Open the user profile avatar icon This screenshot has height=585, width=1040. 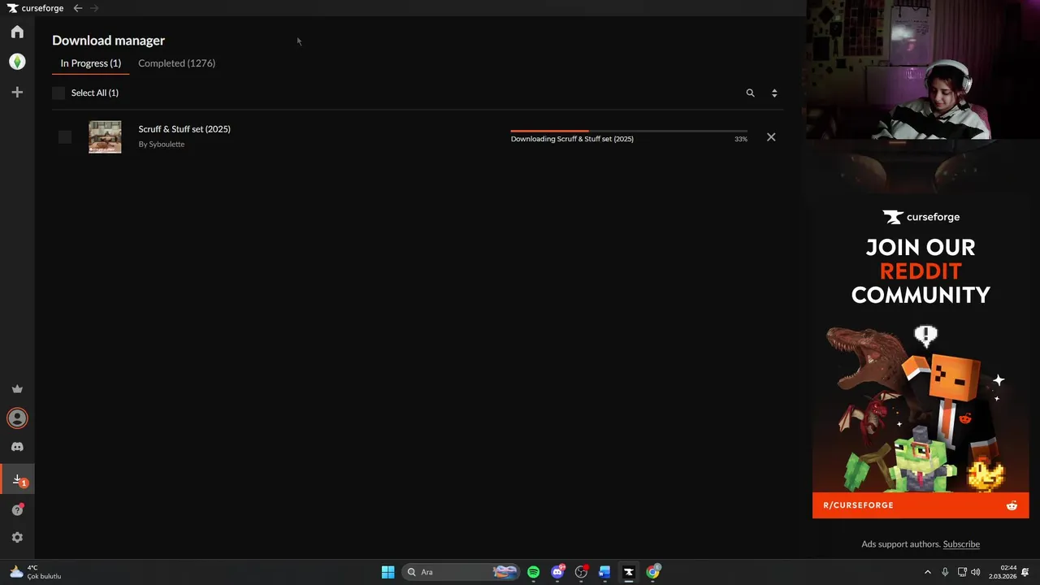pos(17,418)
